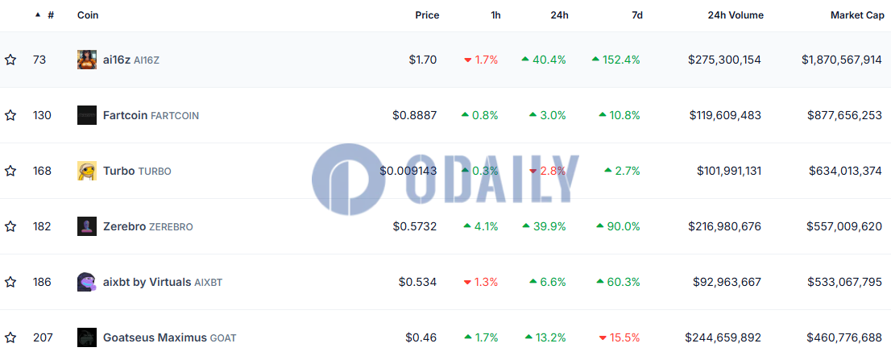Open the Goatseus Maximus coin link

(x=155, y=337)
